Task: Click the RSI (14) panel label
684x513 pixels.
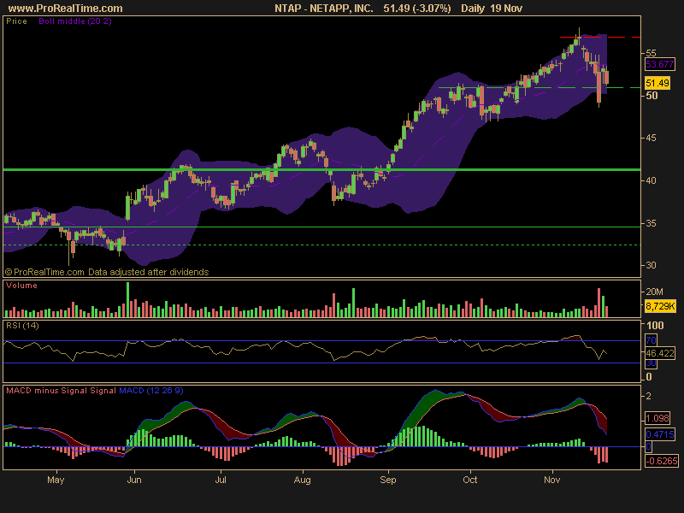Action: (x=22, y=326)
